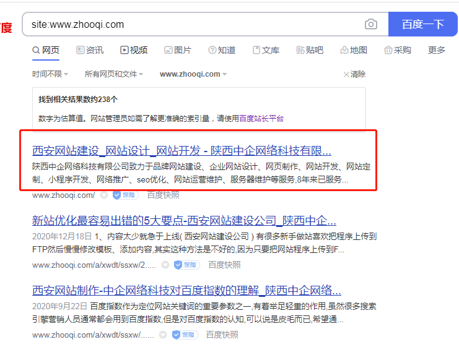The image size is (459, 355).
Task: Open the 百度站长平台 link
Action: (x=261, y=118)
